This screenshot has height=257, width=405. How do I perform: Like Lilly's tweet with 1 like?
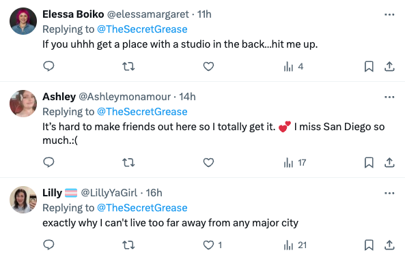(212, 245)
